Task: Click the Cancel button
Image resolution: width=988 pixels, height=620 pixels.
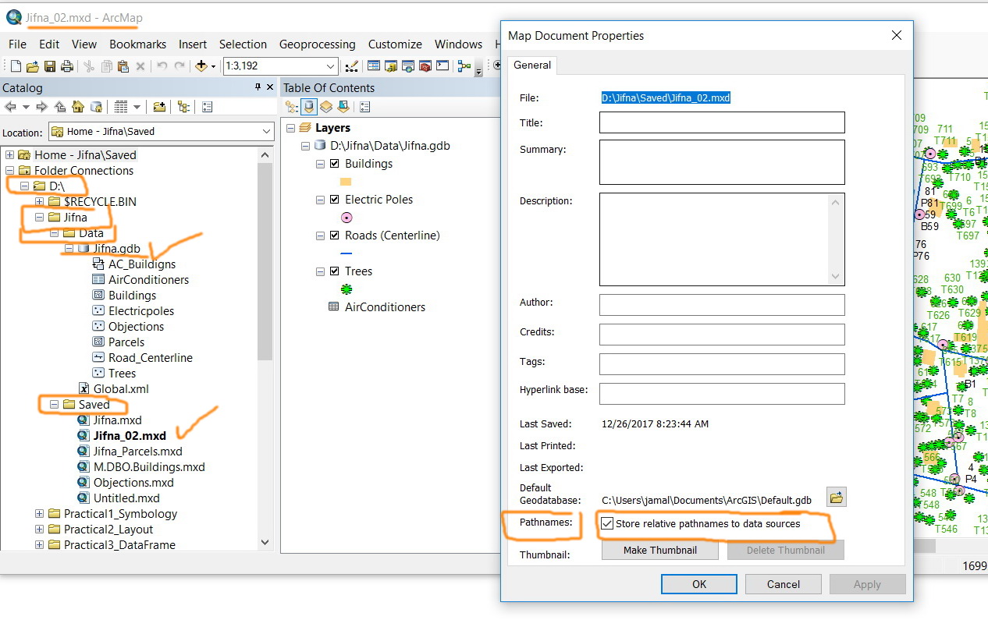Action: (784, 584)
